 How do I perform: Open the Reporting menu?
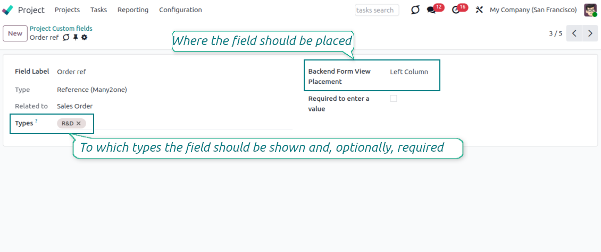pyautogui.click(x=133, y=10)
